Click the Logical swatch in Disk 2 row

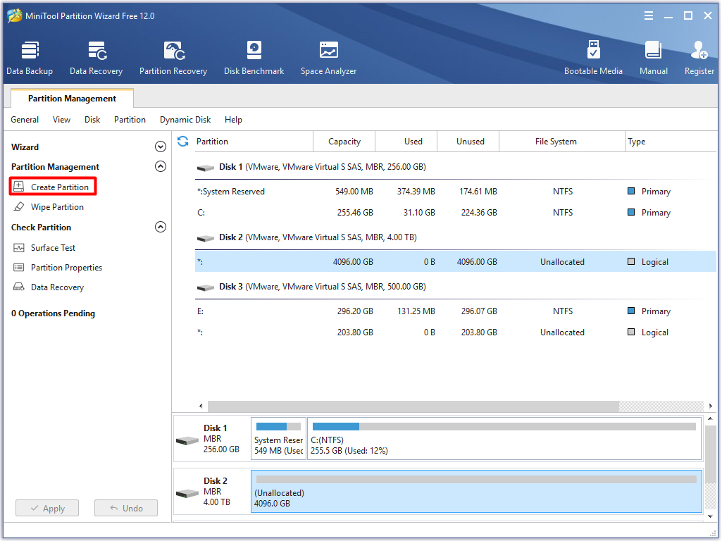(x=631, y=261)
